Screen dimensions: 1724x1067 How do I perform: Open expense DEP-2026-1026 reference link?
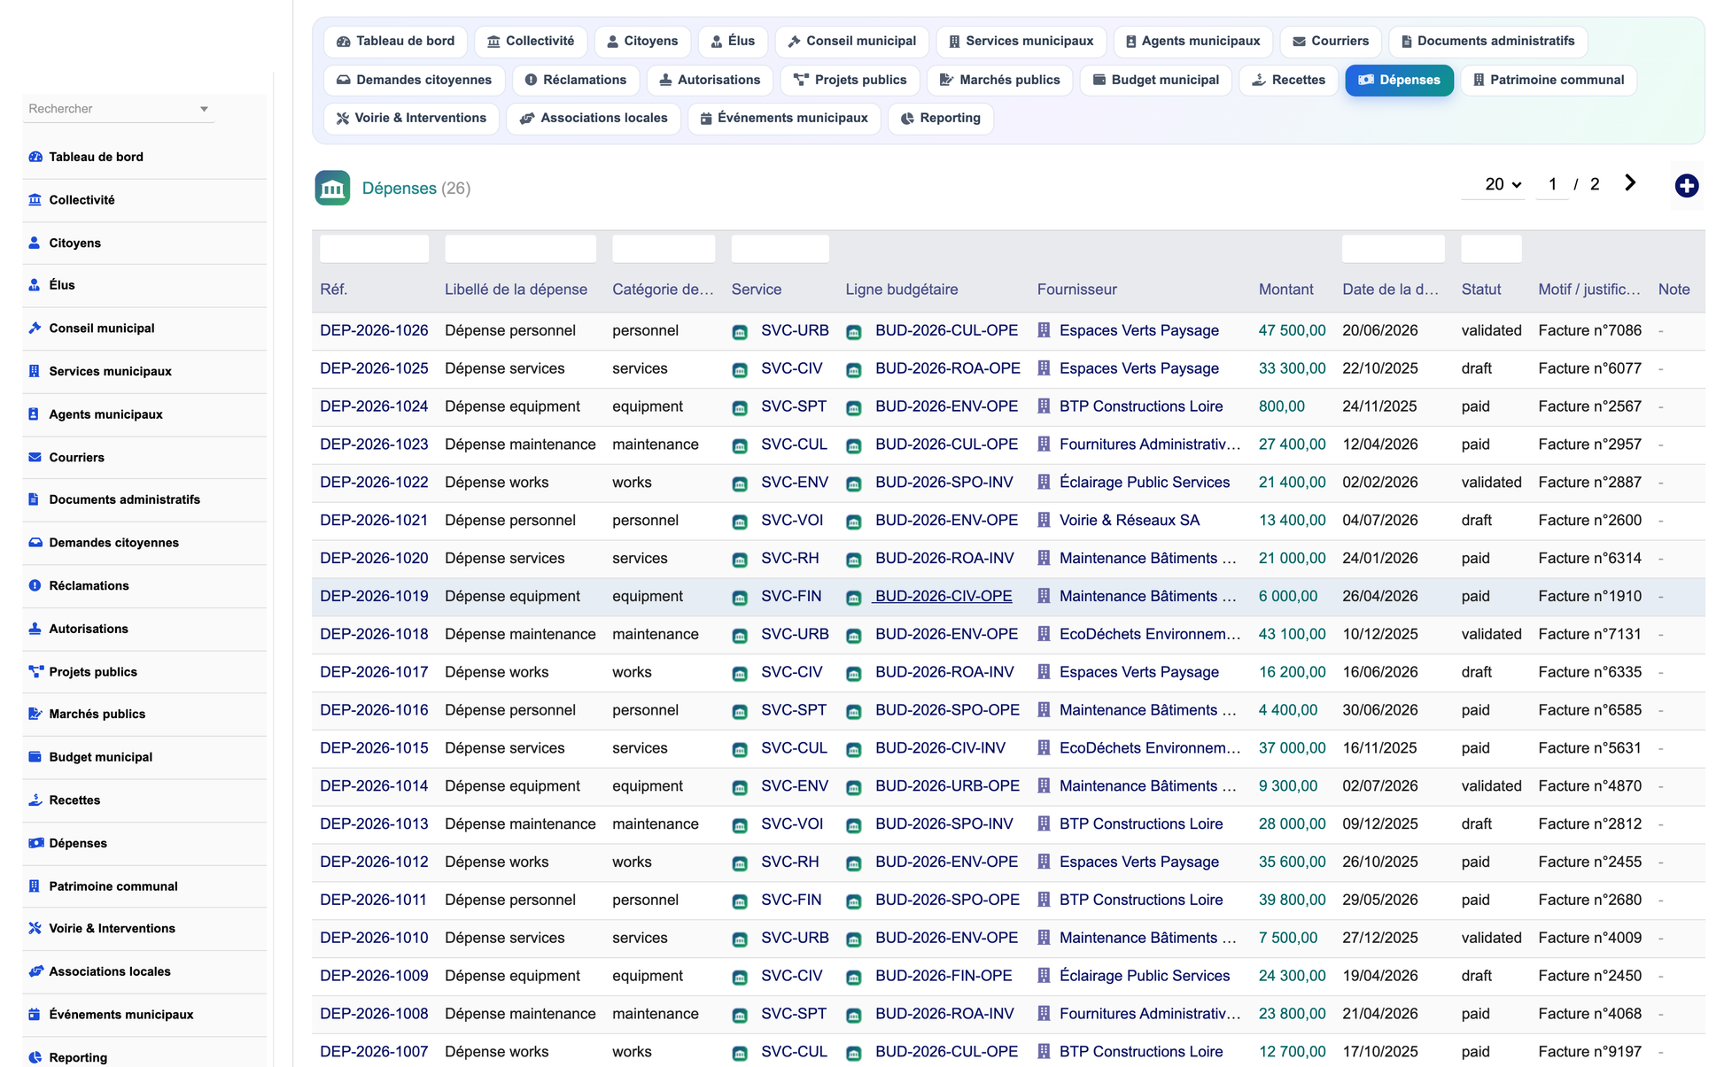pos(374,330)
